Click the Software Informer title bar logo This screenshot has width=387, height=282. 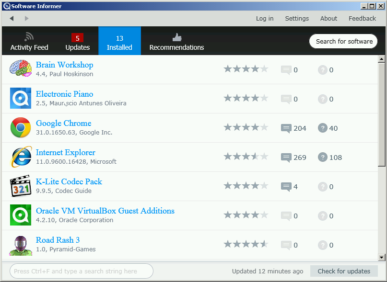7,6
